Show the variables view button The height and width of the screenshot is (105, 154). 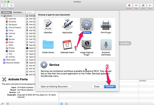pos(66,104)
